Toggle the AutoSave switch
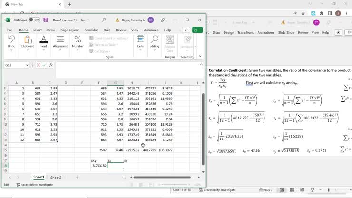 pos(34,20)
